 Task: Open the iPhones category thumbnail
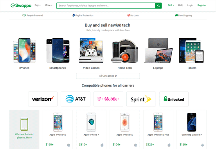click(x=24, y=50)
